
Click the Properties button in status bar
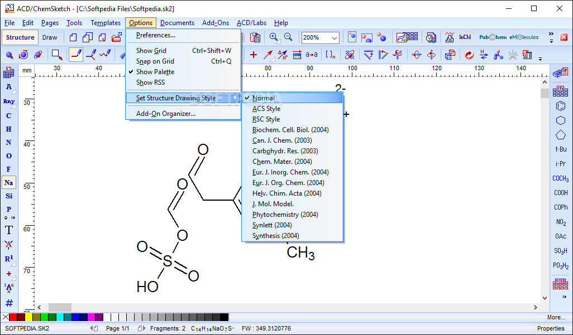click(x=551, y=328)
